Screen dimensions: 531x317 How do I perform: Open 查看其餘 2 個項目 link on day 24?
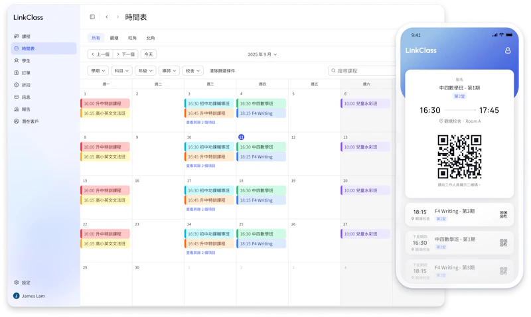coord(201,253)
